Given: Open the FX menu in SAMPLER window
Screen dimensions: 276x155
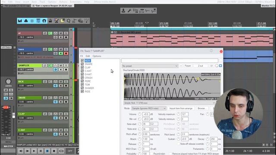Looking at the screenshot, I should pyautogui.click(x=82, y=56).
